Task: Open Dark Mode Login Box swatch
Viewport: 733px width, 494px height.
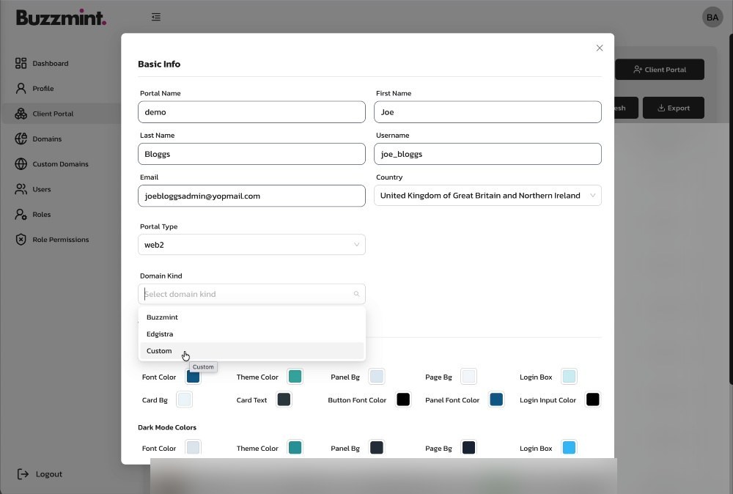Action: [569, 448]
